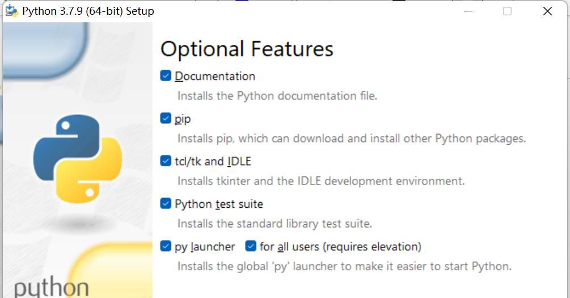This screenshot has width=570, height=298.
Task: Click the Python setup icon in title bar
Action: [11, 11]
